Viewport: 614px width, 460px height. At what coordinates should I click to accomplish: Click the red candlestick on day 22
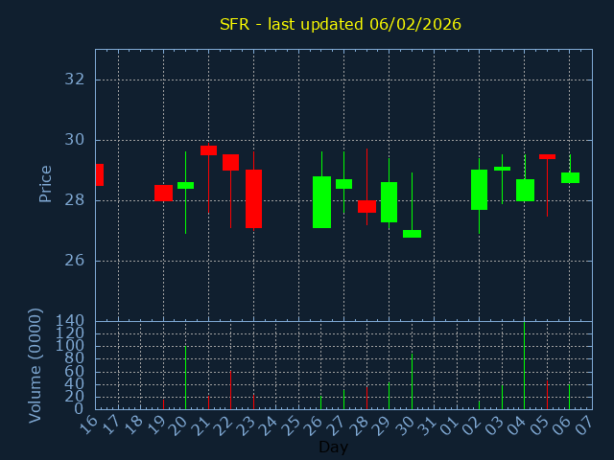(x=230, y=162)
